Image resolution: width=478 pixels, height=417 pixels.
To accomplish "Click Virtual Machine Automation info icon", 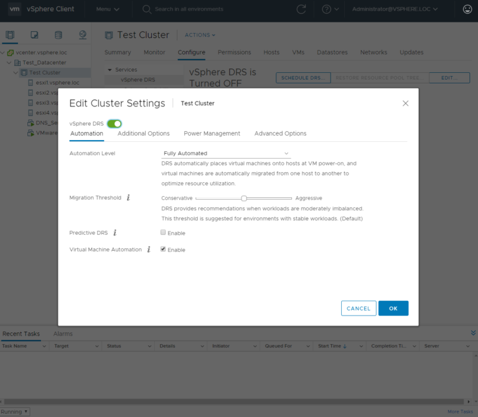I will pyautogui.click(x=149, y=250).
